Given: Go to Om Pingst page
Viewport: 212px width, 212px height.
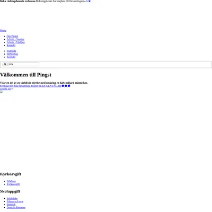Looking at the screenshot, I should [12, 36].
